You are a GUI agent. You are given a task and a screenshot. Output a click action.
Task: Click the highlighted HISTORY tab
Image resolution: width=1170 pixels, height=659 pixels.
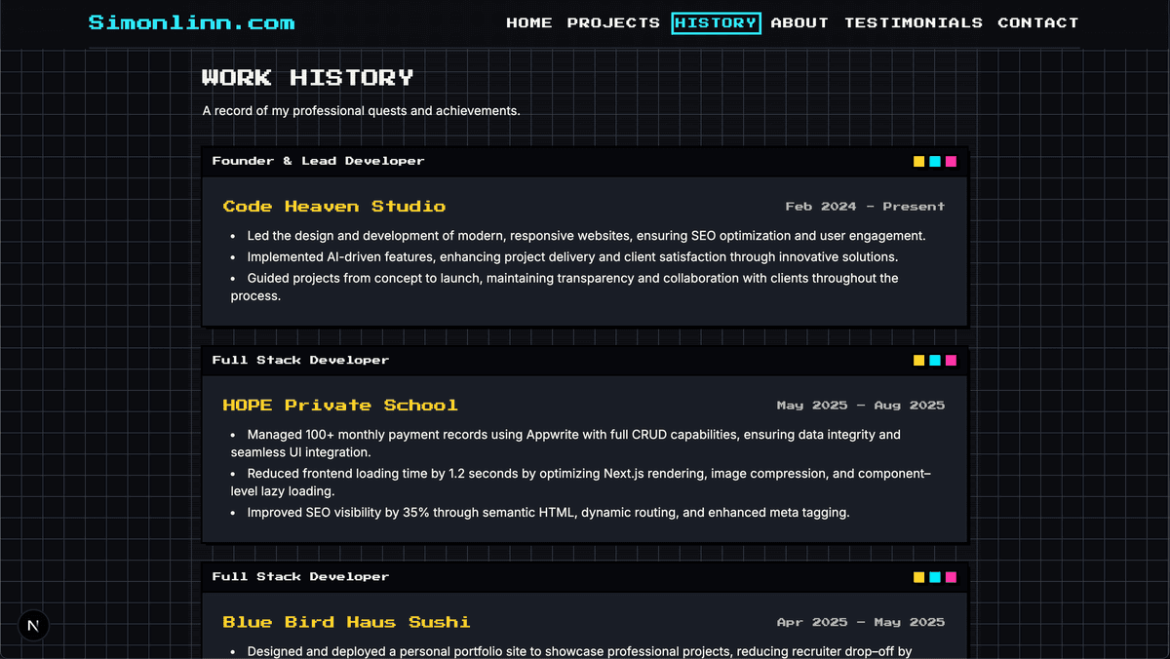pos(716,22)
